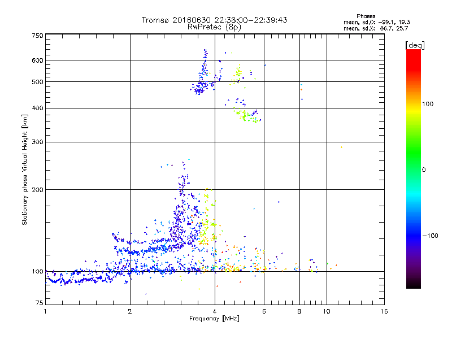This screenshot has height=339, width=452.
Task: Click the '600' y-axis tick label
Action: point(38,60)
